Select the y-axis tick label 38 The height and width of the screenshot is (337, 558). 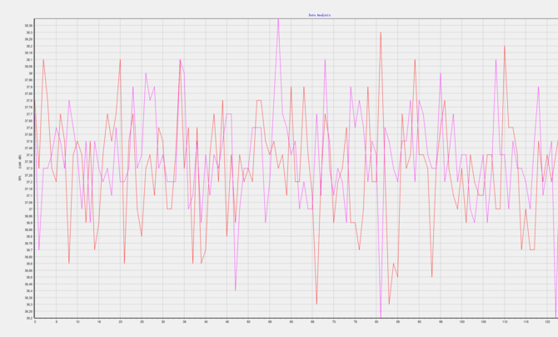[x=31, y=73]
